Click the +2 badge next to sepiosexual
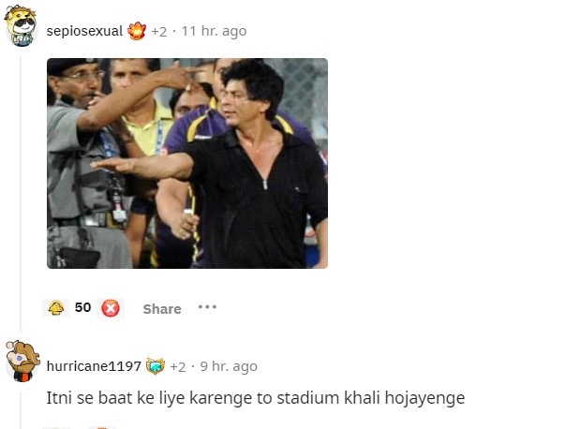The height and width of the screenshot is (429, 565). pos(159,32)
